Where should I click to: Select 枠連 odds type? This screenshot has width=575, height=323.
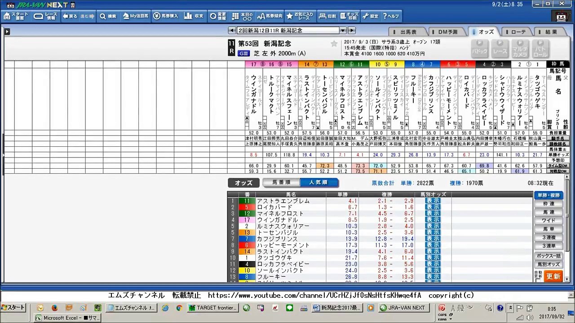(x=548, y=204)
